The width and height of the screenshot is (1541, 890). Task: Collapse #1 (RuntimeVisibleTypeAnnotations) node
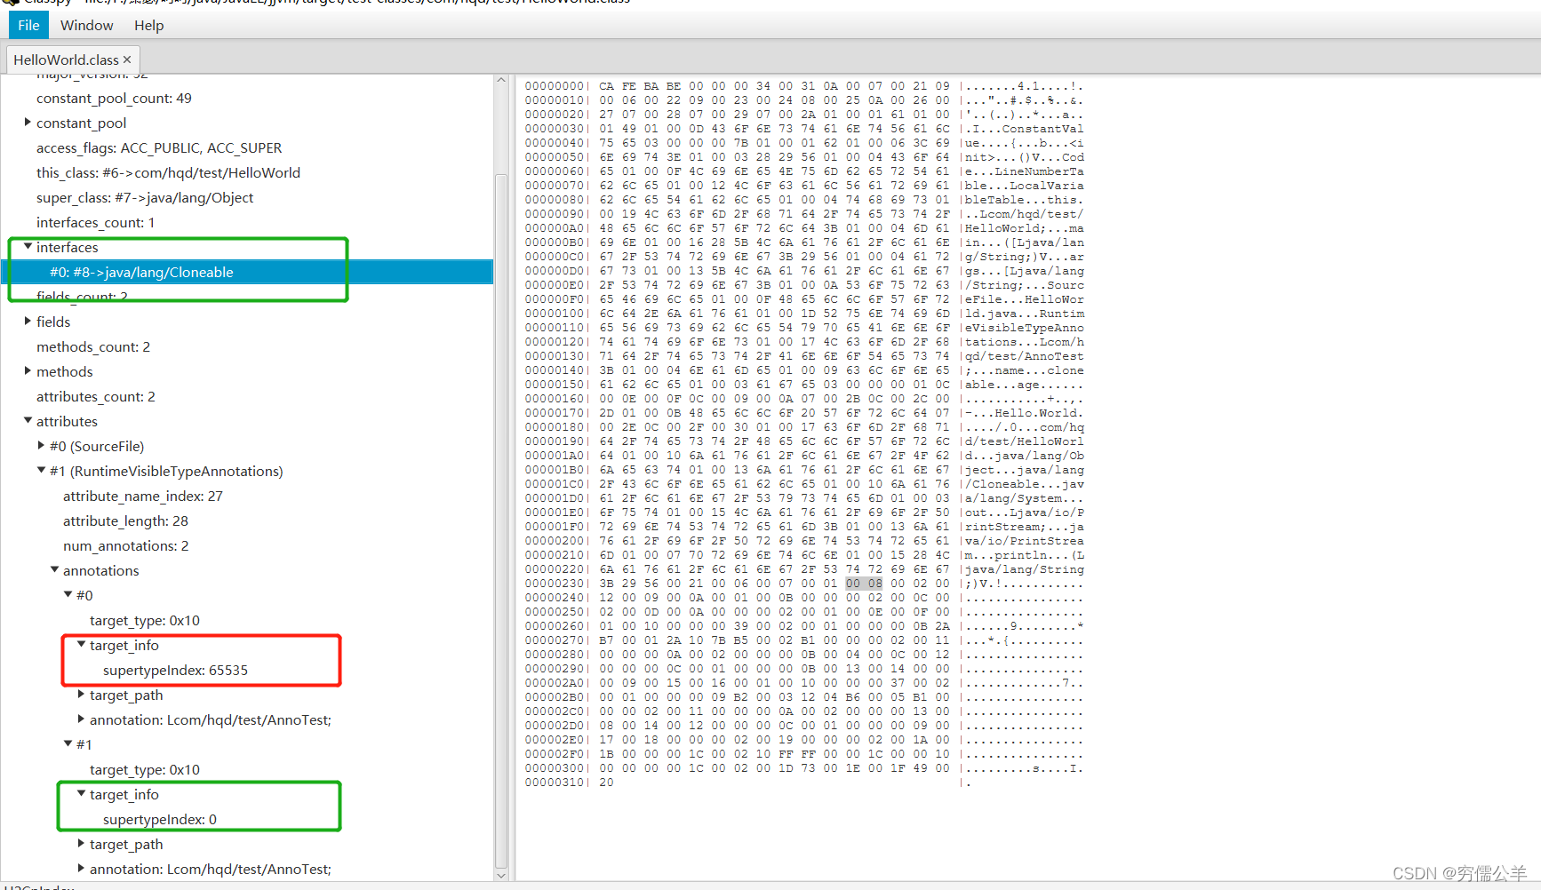click(x=41, y=471)
